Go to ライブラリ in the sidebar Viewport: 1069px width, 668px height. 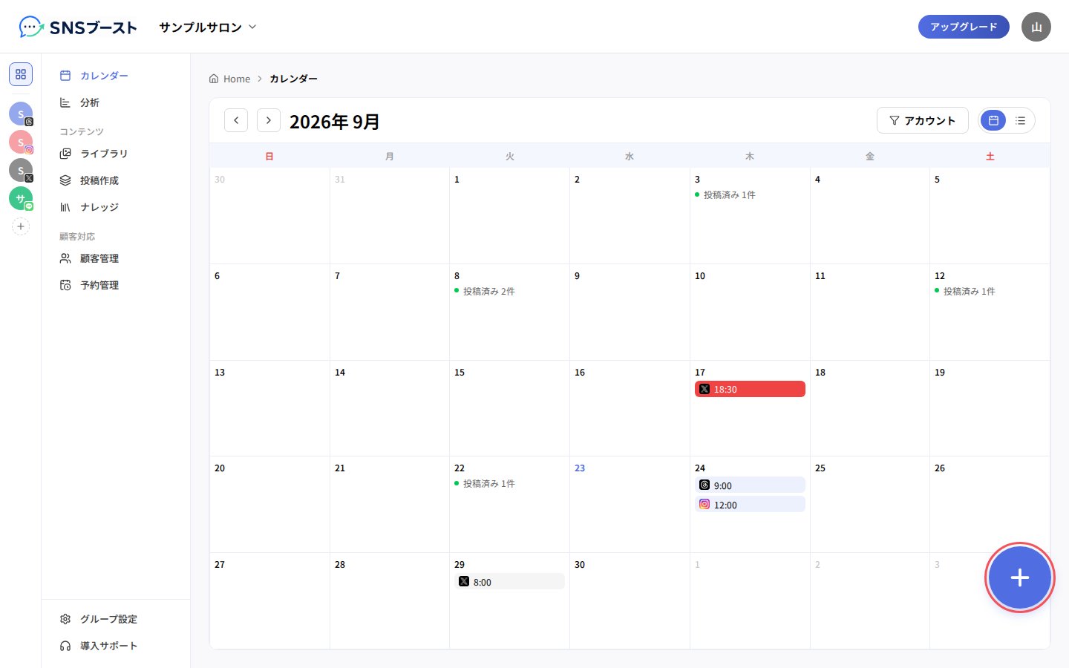(x=116, y=154)
